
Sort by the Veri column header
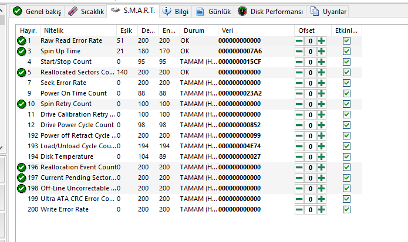coord(256,30)
